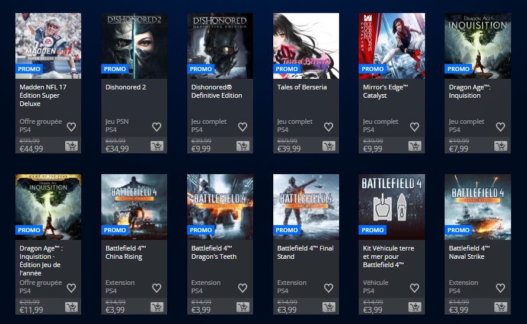Screen dimensions: 527x324
Task: Open Battlefield 4 Naval Strike title link
Action: pos(469,252)
